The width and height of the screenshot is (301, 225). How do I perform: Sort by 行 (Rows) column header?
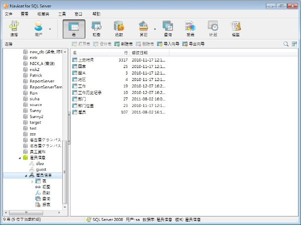tap(120, 52)
